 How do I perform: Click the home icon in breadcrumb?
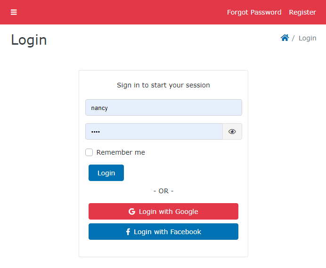pos(285,38)
